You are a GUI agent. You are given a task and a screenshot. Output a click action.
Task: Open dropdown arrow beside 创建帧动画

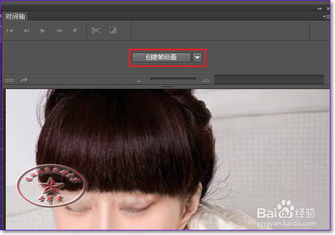click(x=197, y=57)
